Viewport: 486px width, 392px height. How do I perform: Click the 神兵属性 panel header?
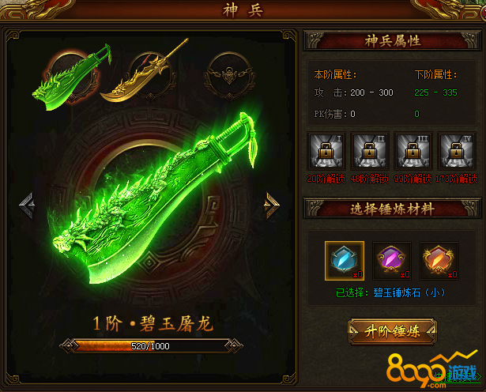pyautogui.click(x=392, y=40)
